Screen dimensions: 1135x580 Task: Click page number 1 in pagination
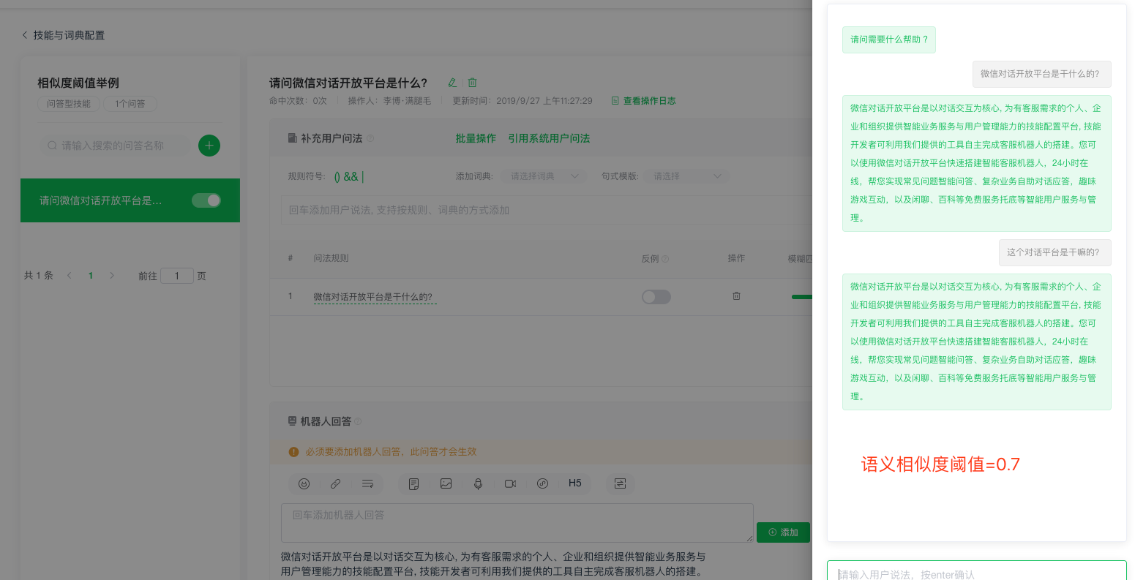[91, 276]
